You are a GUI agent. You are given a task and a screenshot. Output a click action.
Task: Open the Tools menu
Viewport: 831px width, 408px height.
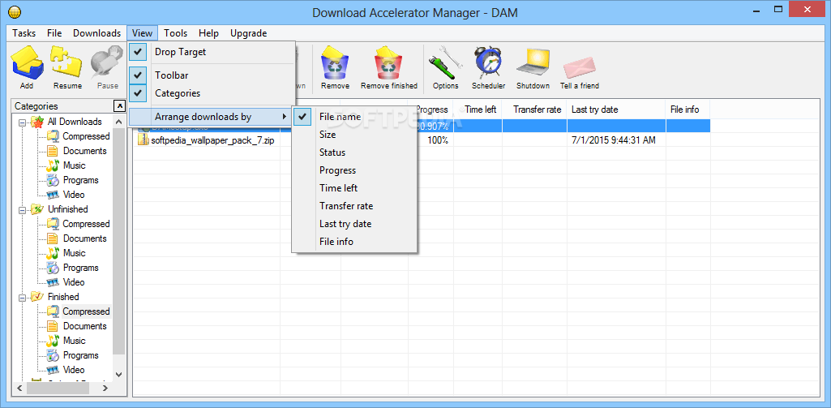tap(175, 33)
